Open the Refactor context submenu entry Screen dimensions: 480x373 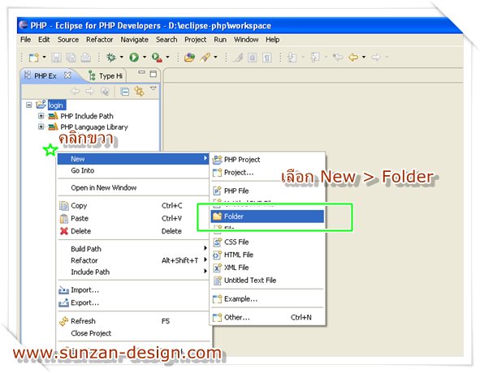coord(133,260)
